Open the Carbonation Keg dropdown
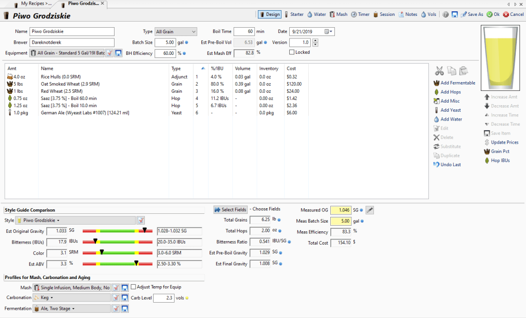Image resolution: width=526 pixels, height=318 pixels. [x=72, y=298]
